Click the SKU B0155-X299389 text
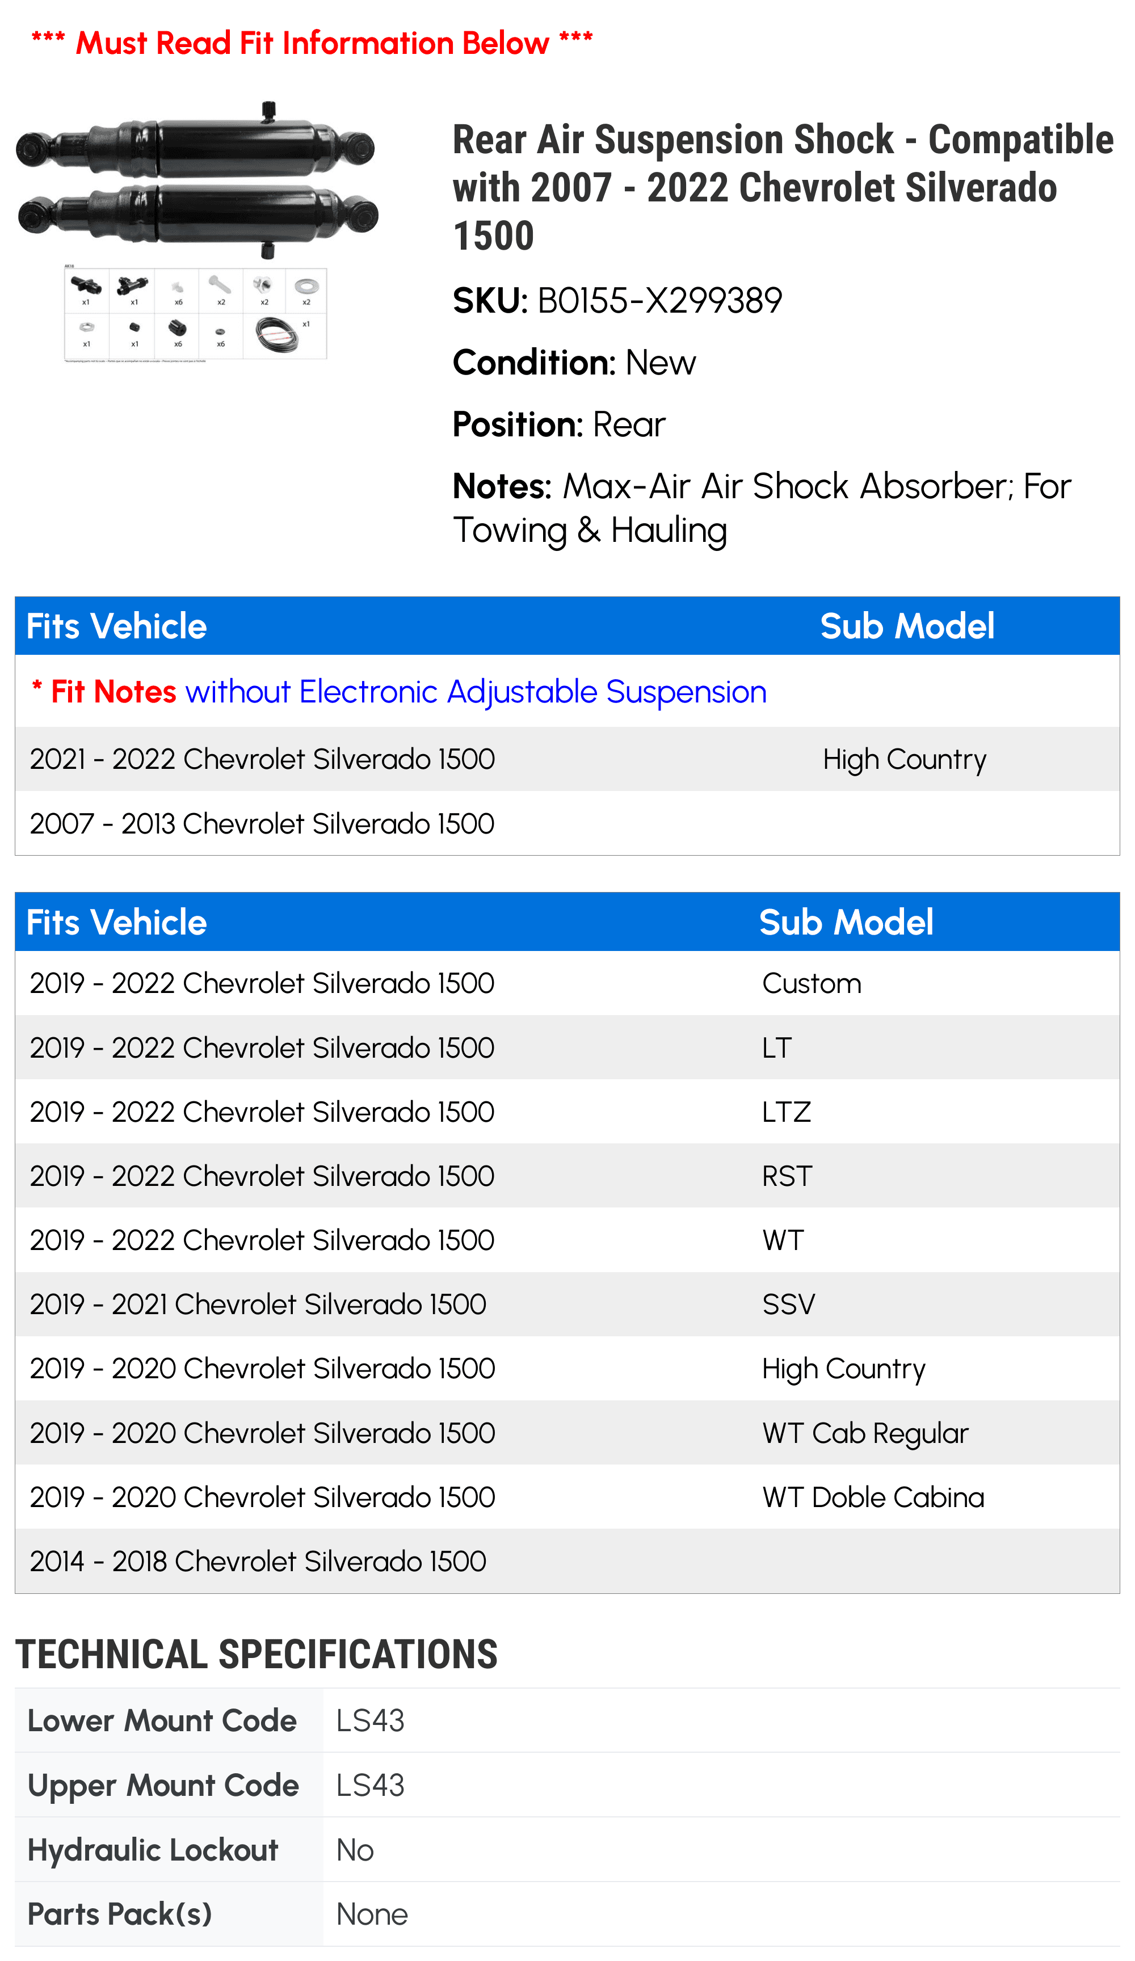 (x=617, y=300)
